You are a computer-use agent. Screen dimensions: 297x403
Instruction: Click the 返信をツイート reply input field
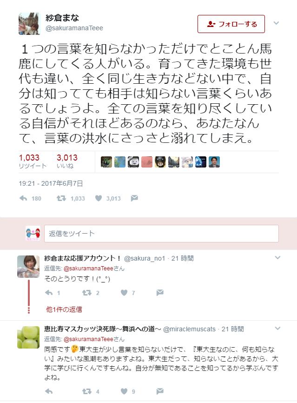coord(161,233)
